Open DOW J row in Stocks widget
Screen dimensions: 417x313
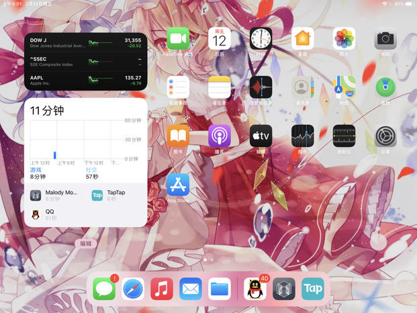tap(86, 42)
